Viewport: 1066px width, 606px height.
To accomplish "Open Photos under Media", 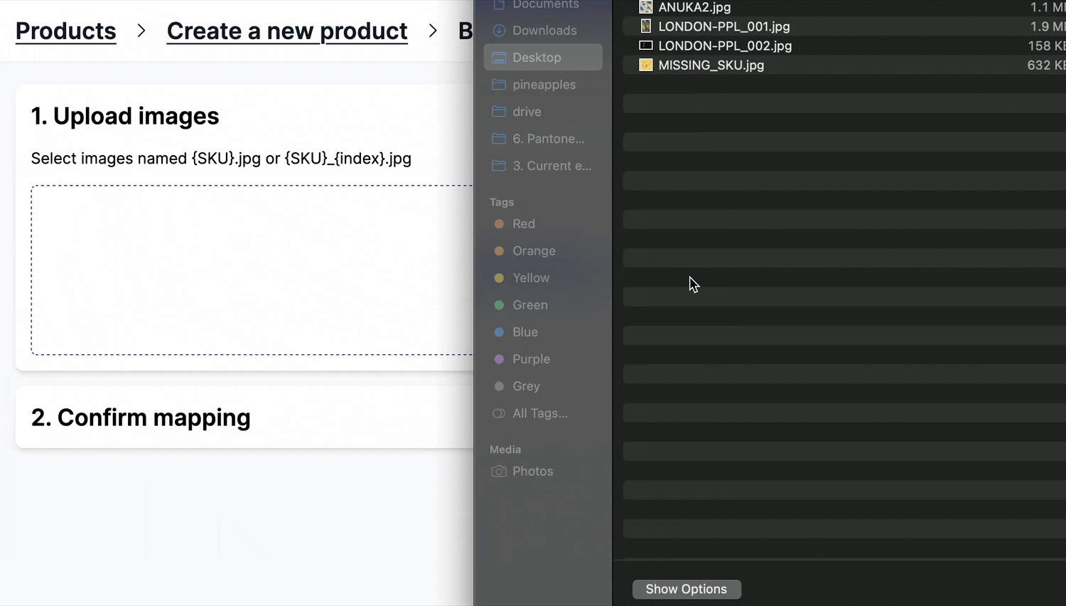I will point(532,471).
